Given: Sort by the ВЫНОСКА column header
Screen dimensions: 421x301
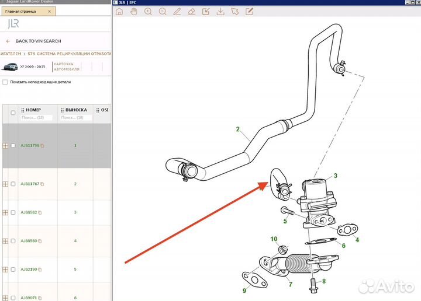Looking at the screenshot, I should (76, 110).
